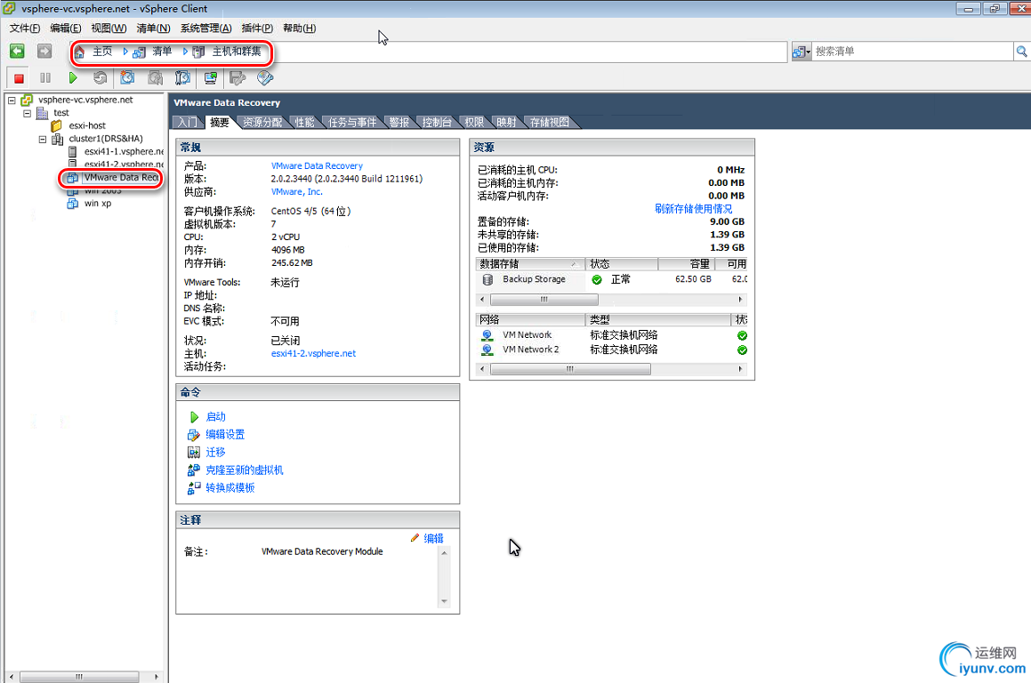This screenshot has height=683, width=1031.
Task: Click the grey navigate Forward arrow
Action: [44, 52]
